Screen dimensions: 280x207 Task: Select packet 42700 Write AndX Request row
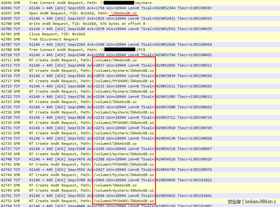pos(140,24)
